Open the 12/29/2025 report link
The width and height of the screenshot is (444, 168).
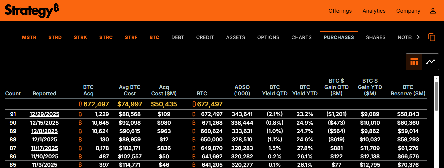point(44,114)
